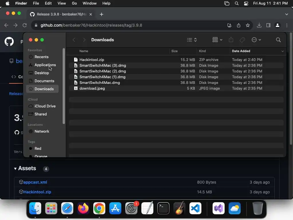
Task: Sort by Date Added column header
Action: pyautogui.click(x=241, y=51)
